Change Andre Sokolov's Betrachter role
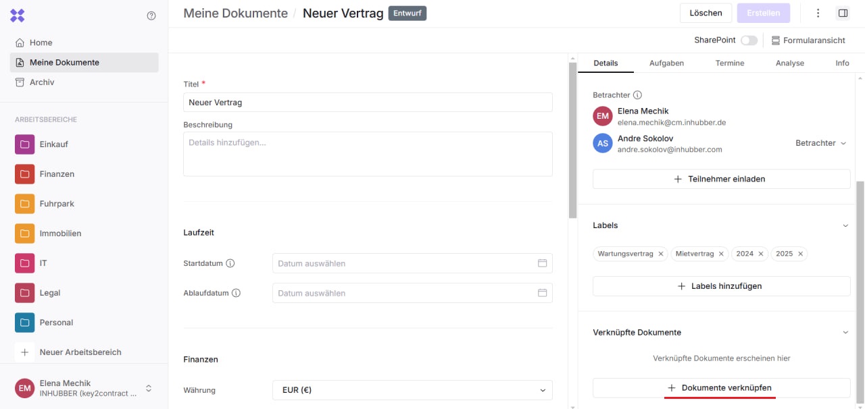Image resolution: width=865 pixels, height=409 pixels. [x=820, y=143]
